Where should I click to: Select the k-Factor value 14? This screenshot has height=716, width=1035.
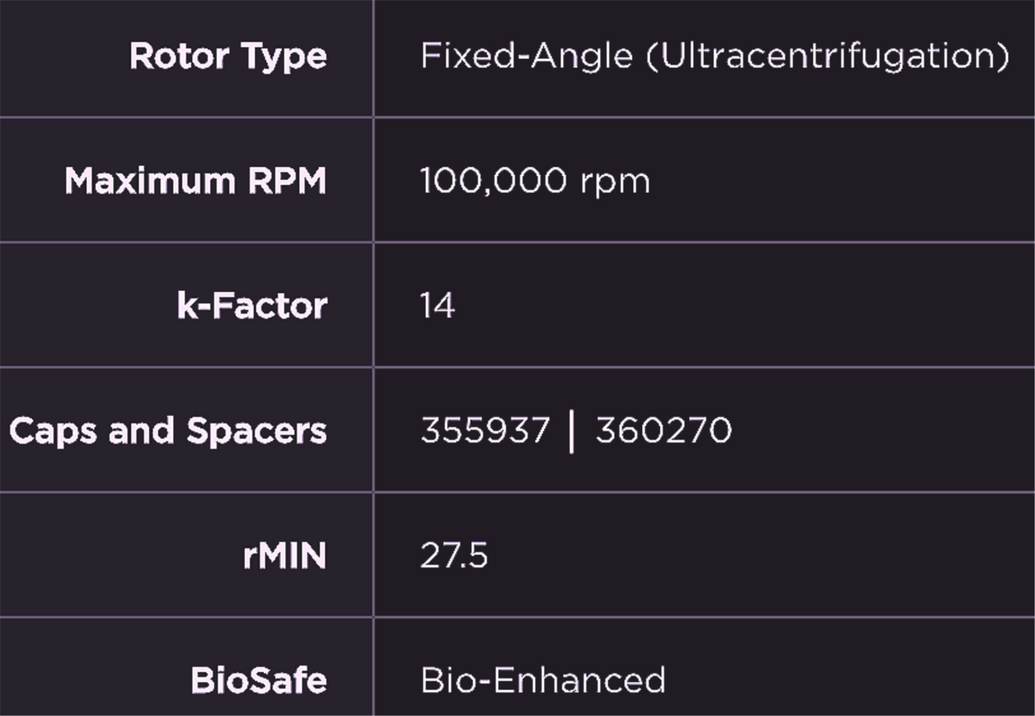click(x=437, y=306)
